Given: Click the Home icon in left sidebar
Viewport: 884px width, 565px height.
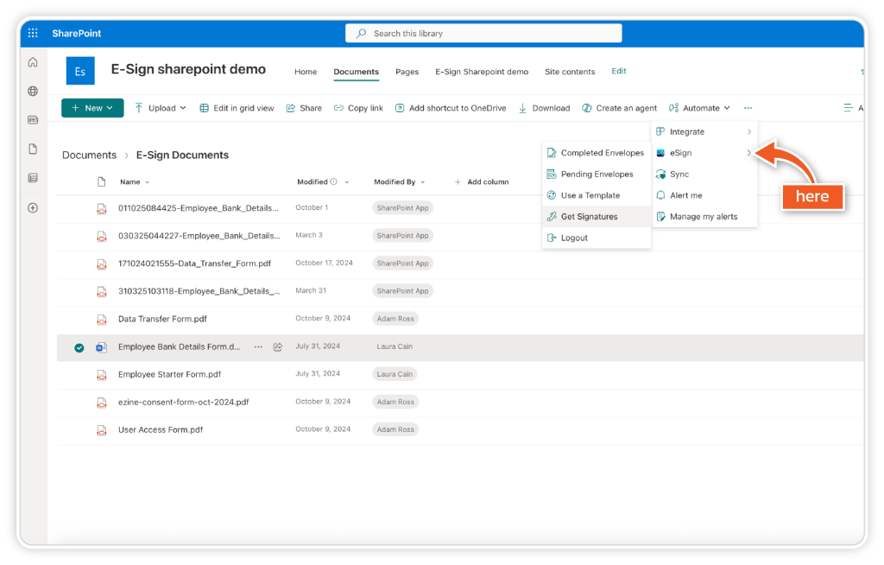Looking at the screenshot, I should coord(33,62).
